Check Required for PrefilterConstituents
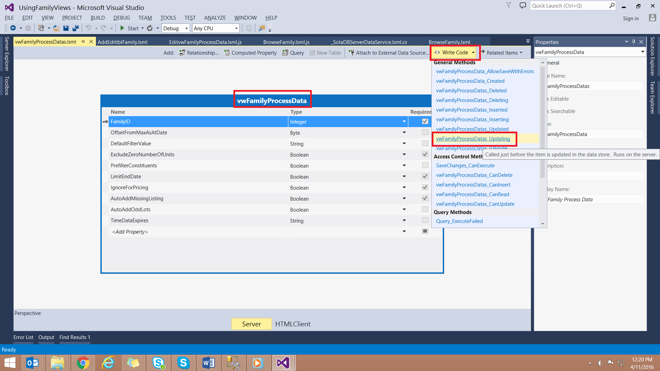The image size is (660, 371). 425,165
